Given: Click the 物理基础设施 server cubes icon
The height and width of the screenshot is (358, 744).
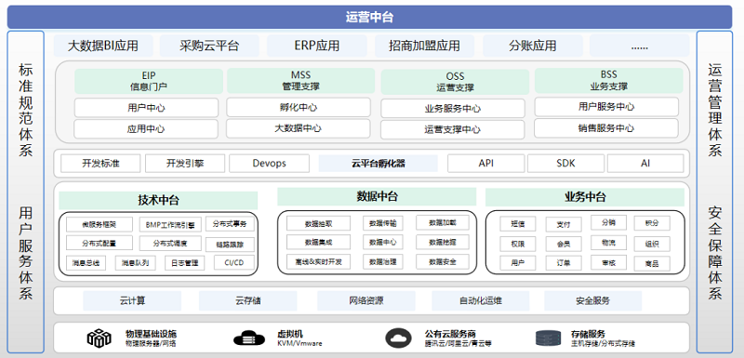Looking at the screenshot, I should click(100, 338).
